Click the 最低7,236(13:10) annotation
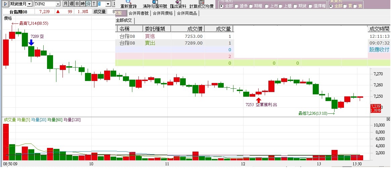This screenshot has width=391, height=170. coord(313,113)
